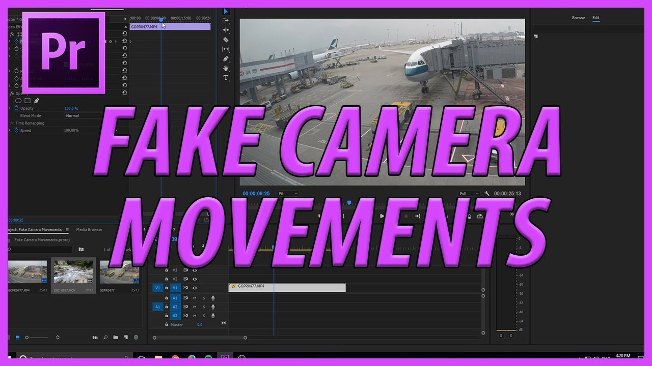
Task: Solo audio track A2
Action: pyautogui.click(x=204, y=307)
